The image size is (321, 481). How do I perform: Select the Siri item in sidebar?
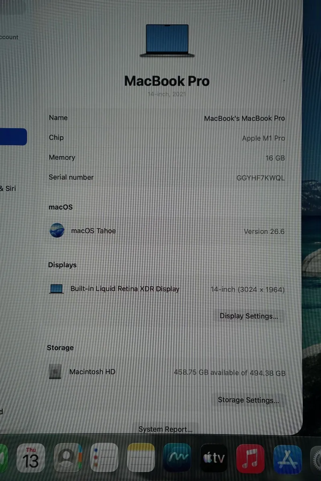click(x=8, y=188)
